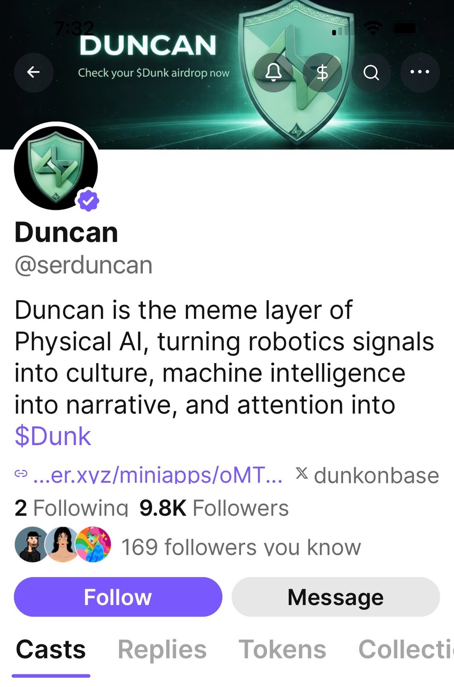The image size is (454, 687).
Task: Open the Collectibles tab
Action: point(406,649)
